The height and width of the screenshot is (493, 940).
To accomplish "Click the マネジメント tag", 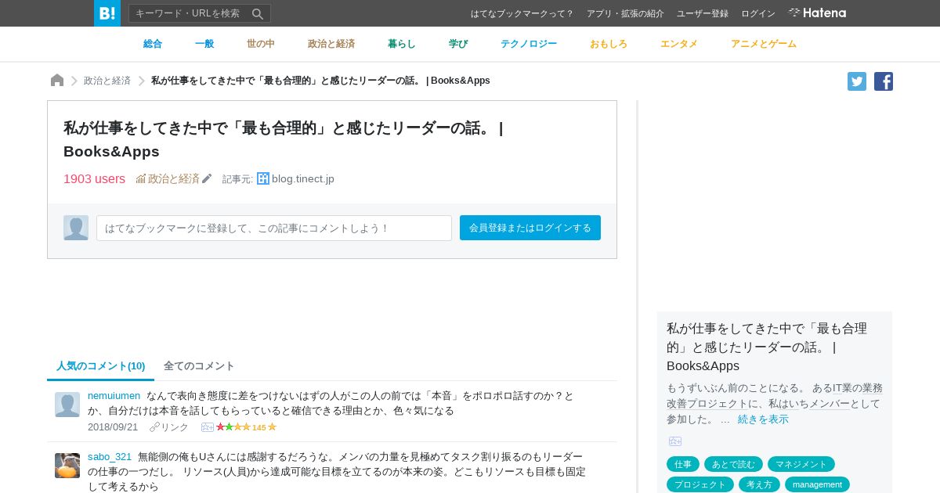I will 801,464.
